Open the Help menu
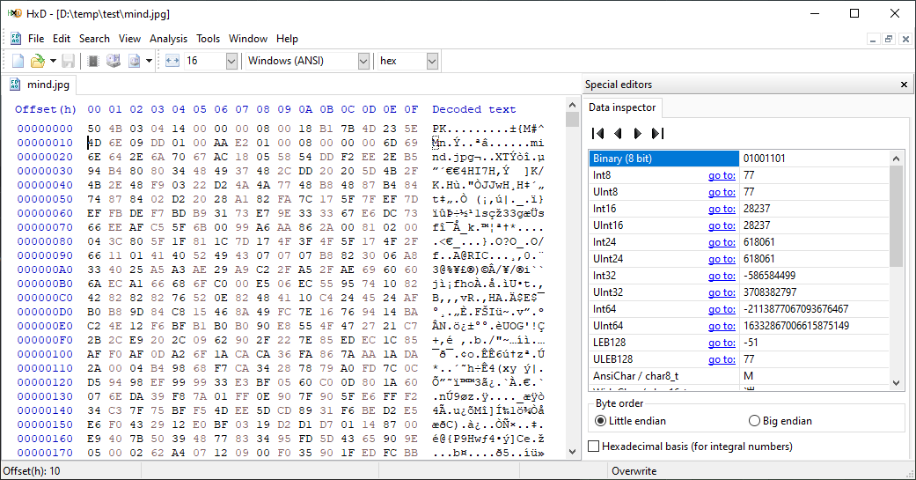This screenshot has height=480, width=916. pyautogui.click(x=287, y=39)
